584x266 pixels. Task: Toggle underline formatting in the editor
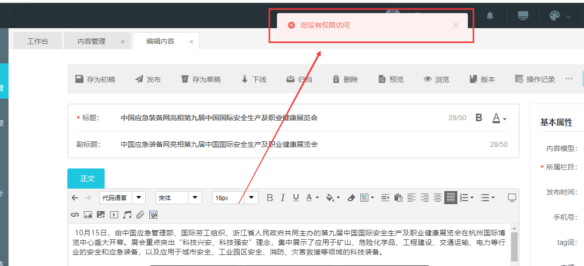point(296,198)
